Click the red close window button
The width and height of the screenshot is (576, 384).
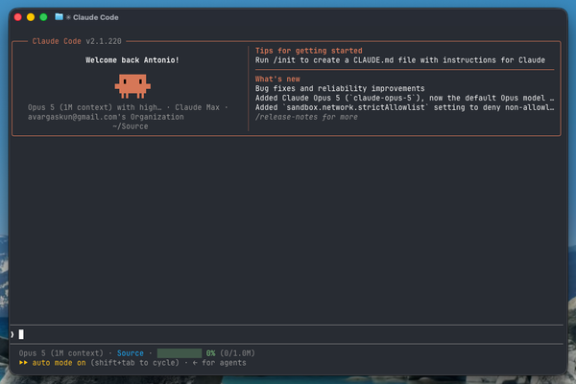pyautogui.click(x=17, y=17)
